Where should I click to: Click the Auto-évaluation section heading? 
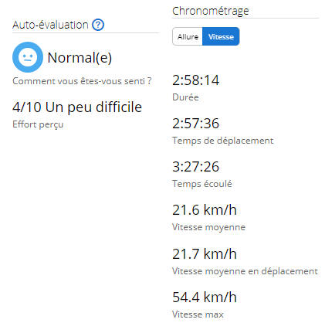pos(50,25)
